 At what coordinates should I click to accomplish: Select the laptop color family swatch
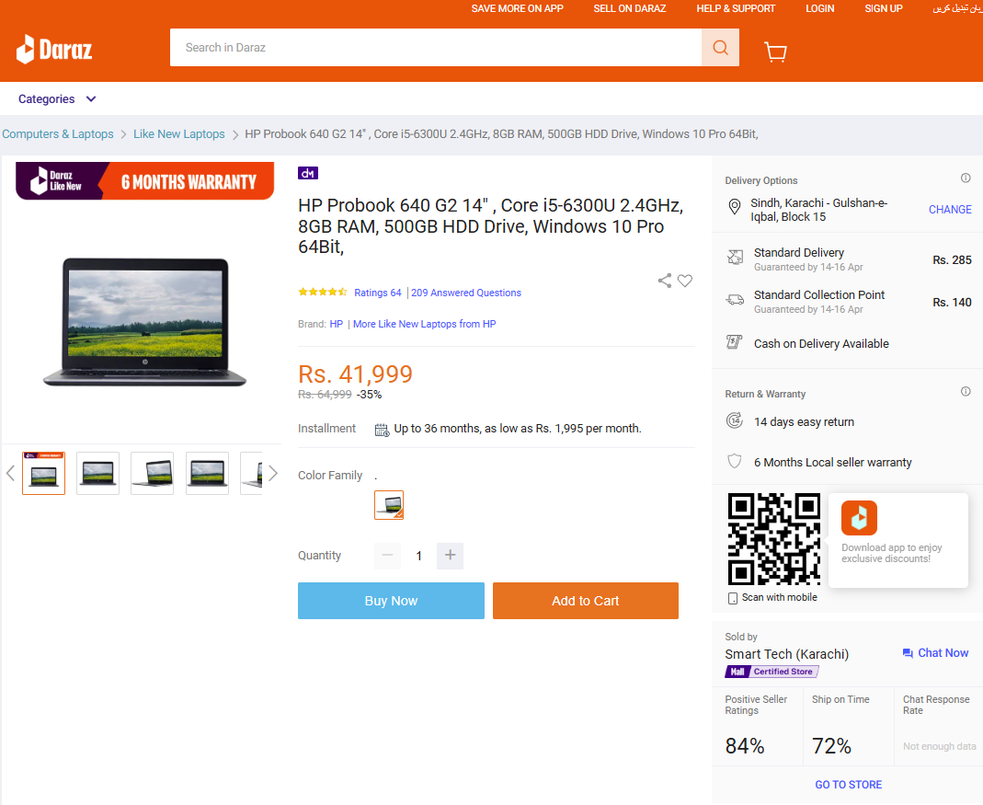point(389,505)
